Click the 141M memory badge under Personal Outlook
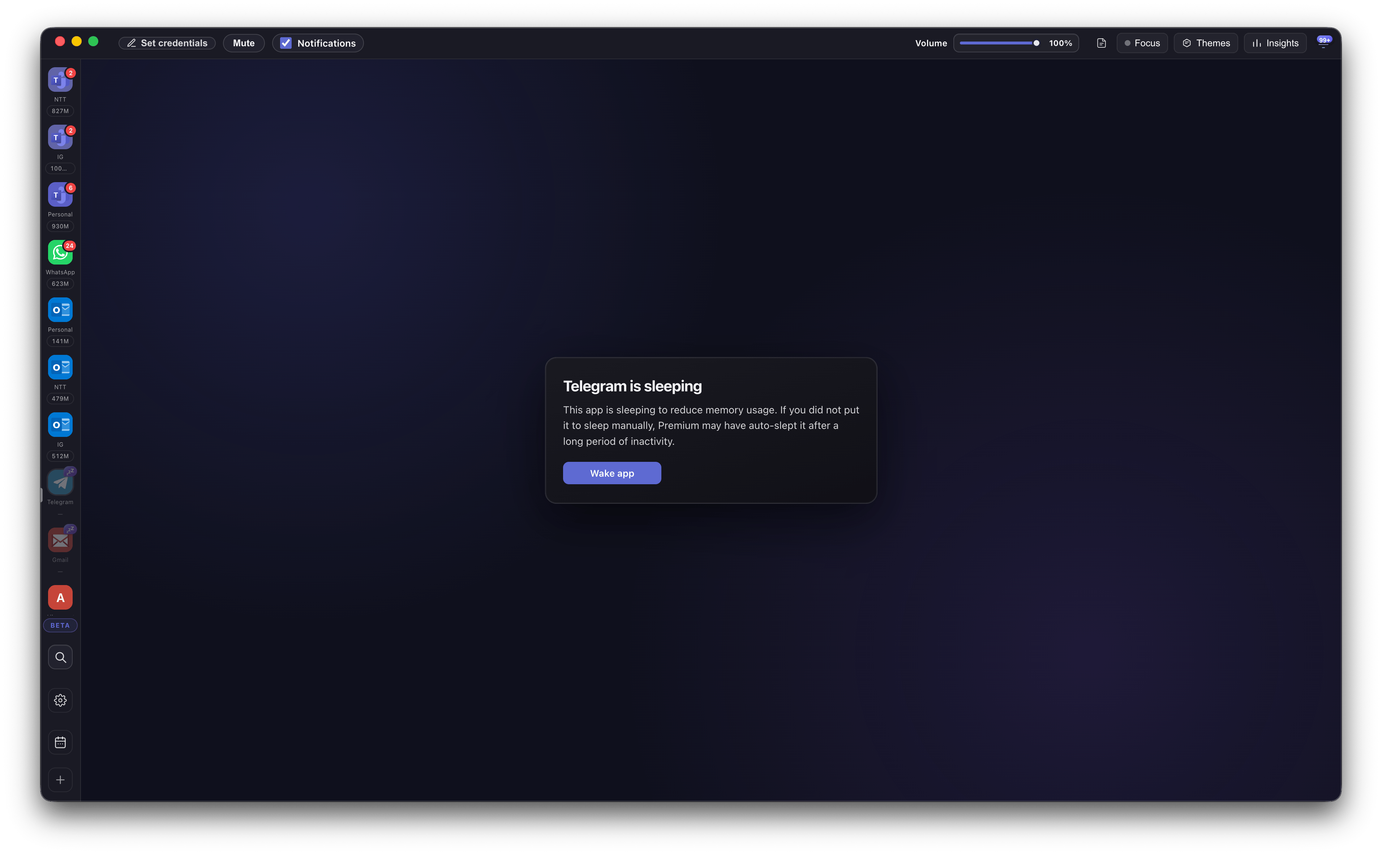1382x855 pixels. [60, 341]
